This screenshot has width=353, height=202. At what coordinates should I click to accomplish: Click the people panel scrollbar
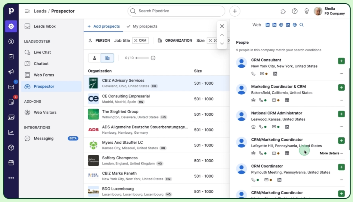(349, 108)
